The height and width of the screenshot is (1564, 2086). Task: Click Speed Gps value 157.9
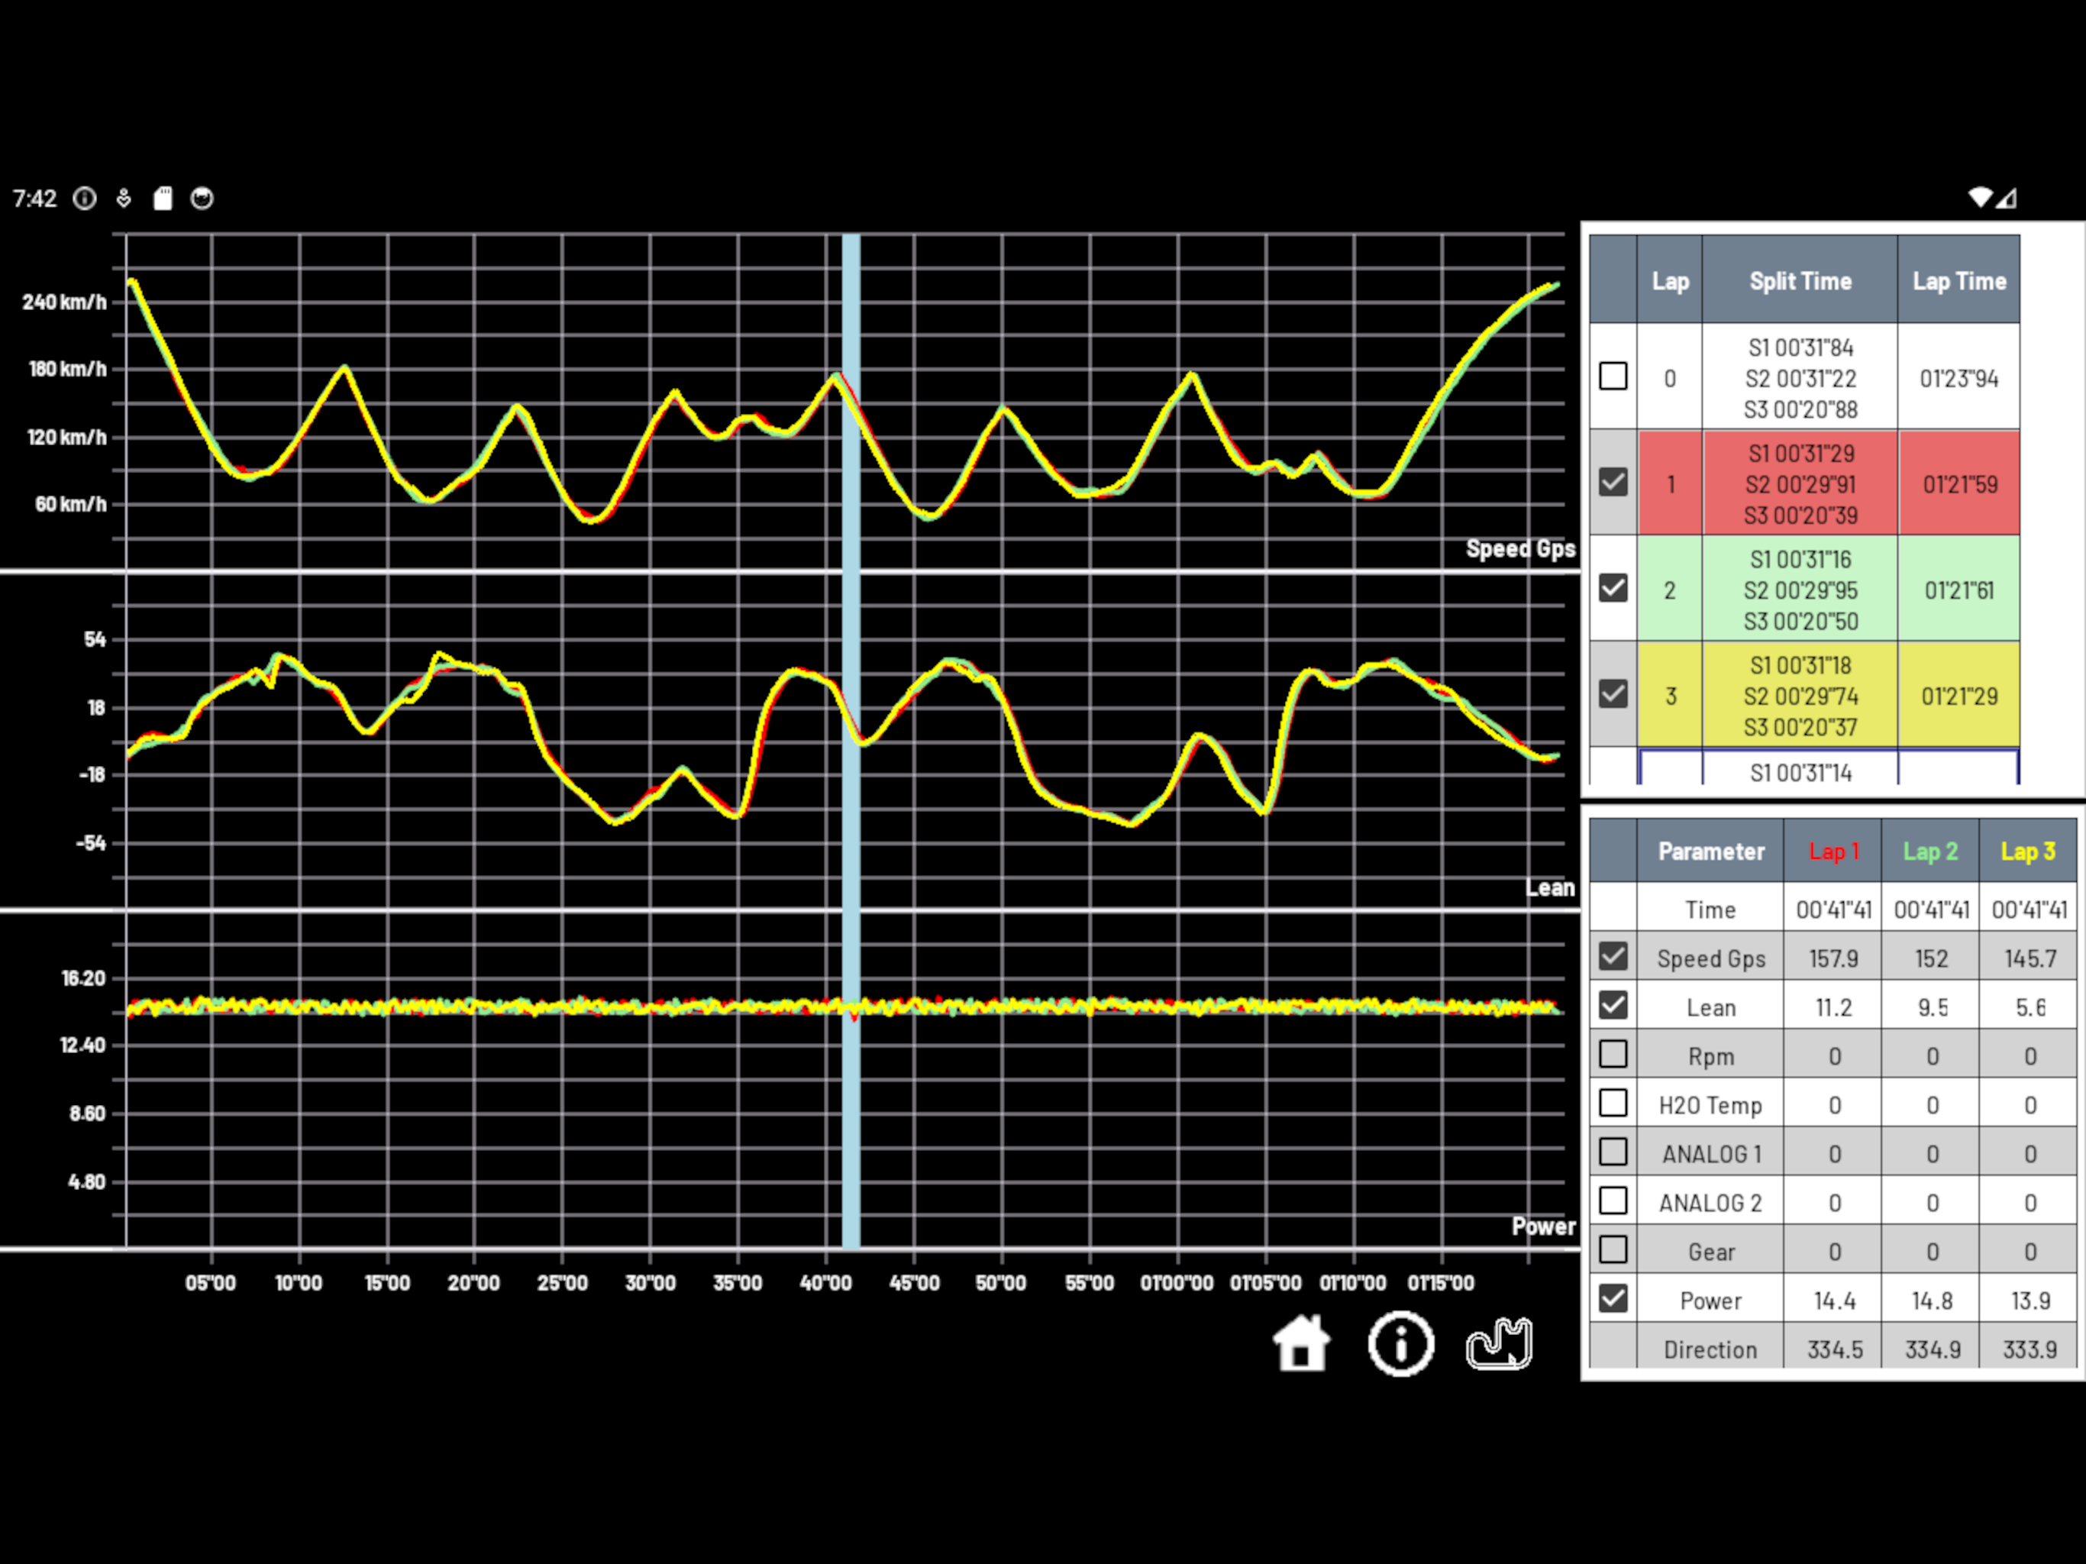click(1833, 958)
